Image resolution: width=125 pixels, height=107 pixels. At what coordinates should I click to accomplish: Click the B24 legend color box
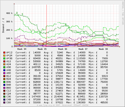(x=4, y=79)
